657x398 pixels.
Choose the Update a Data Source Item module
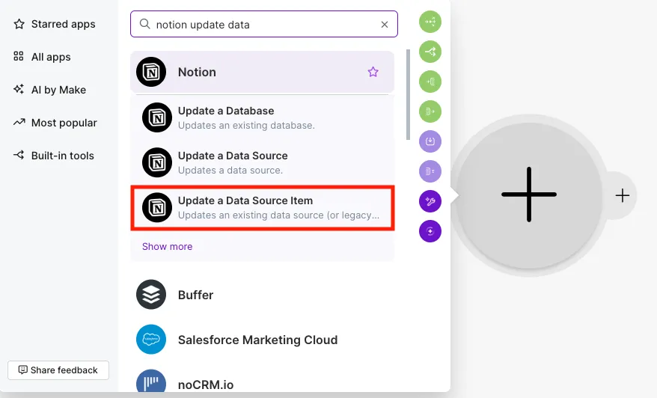(263, 207)
